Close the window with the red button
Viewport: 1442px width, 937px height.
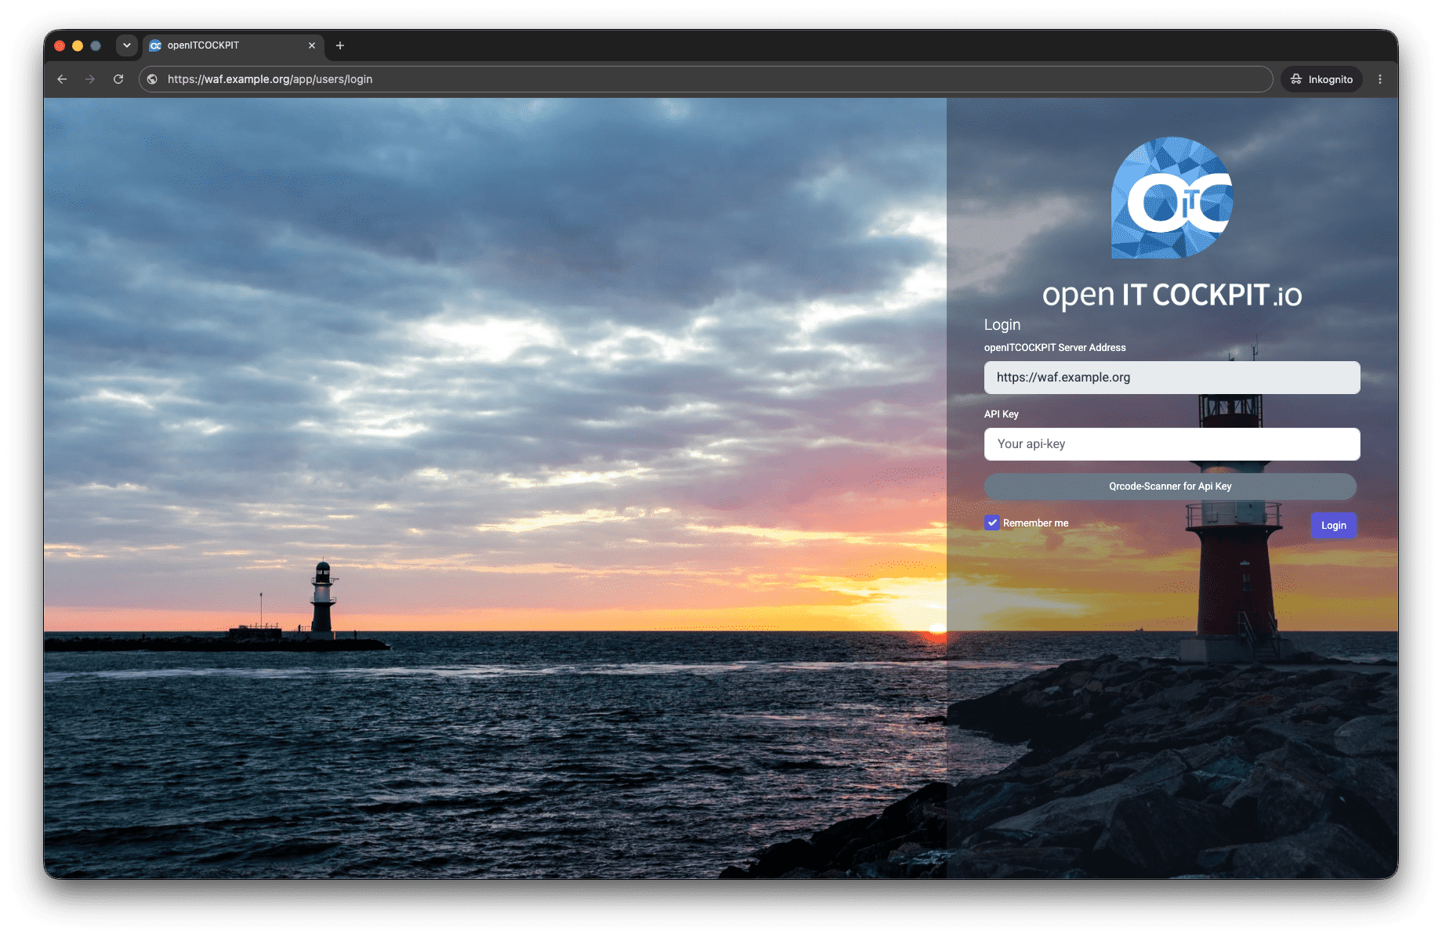(x=60, y=45)
